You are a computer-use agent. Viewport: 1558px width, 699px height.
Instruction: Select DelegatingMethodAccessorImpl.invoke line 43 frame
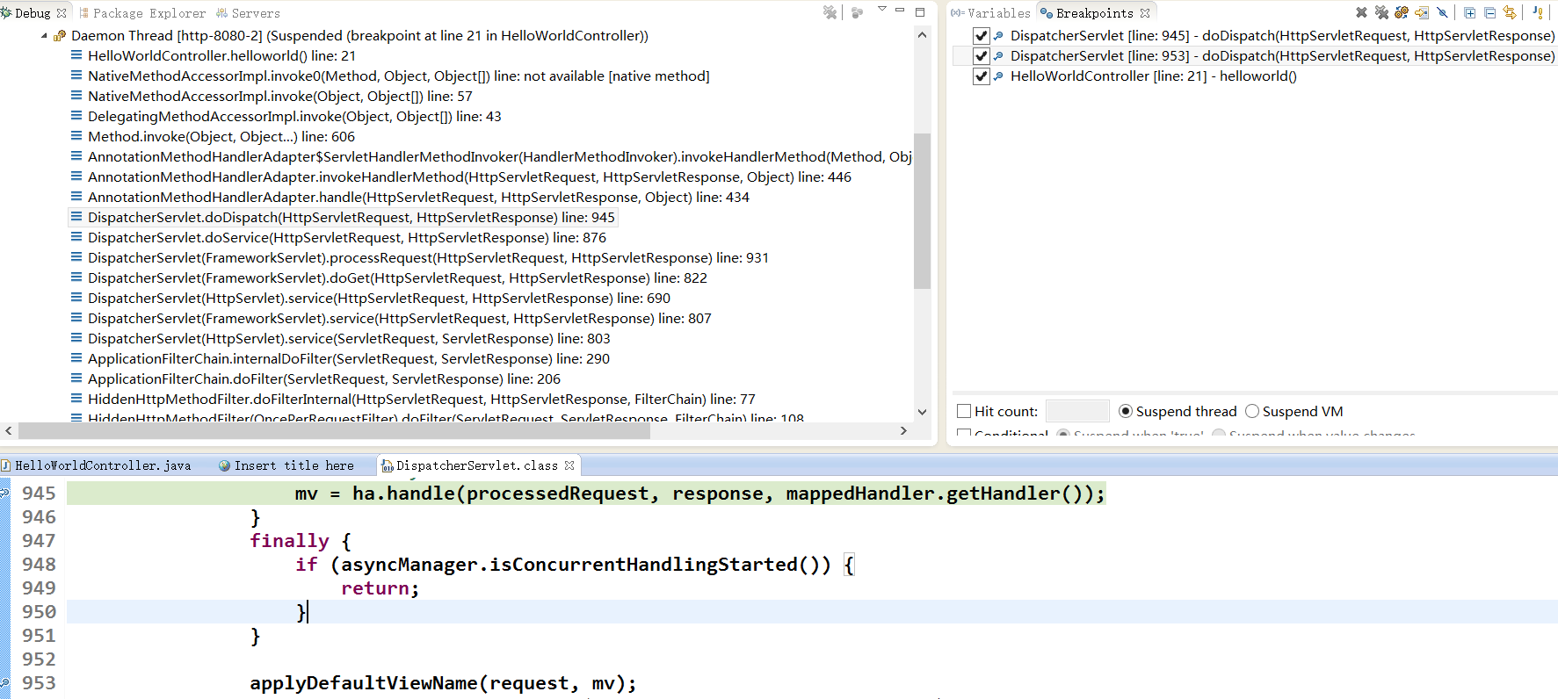click(294, 116)
